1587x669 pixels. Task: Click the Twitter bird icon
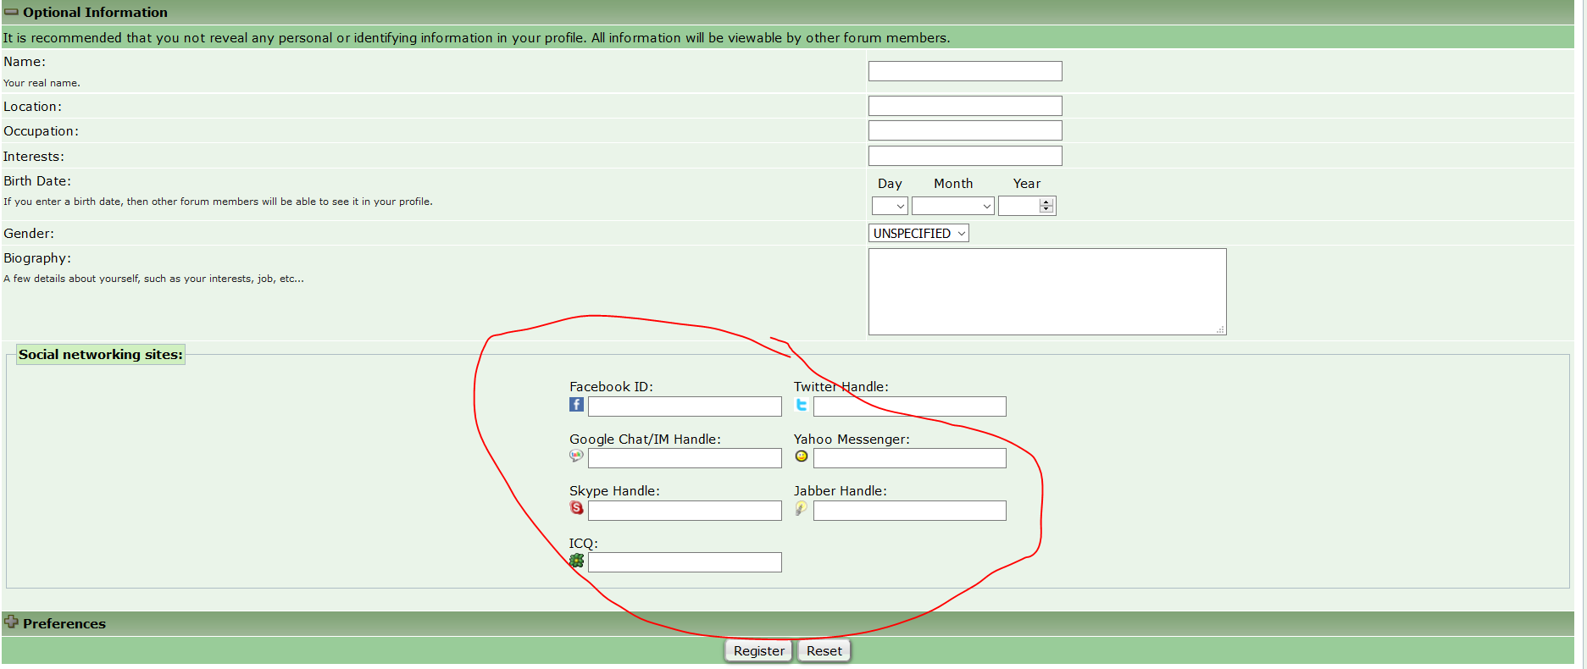tap(801, 405)
